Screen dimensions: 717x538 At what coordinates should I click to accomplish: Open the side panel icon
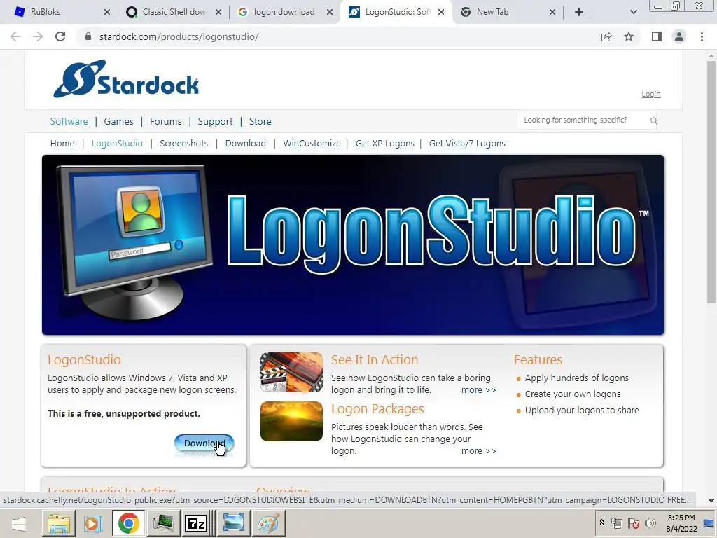[657, 36]
